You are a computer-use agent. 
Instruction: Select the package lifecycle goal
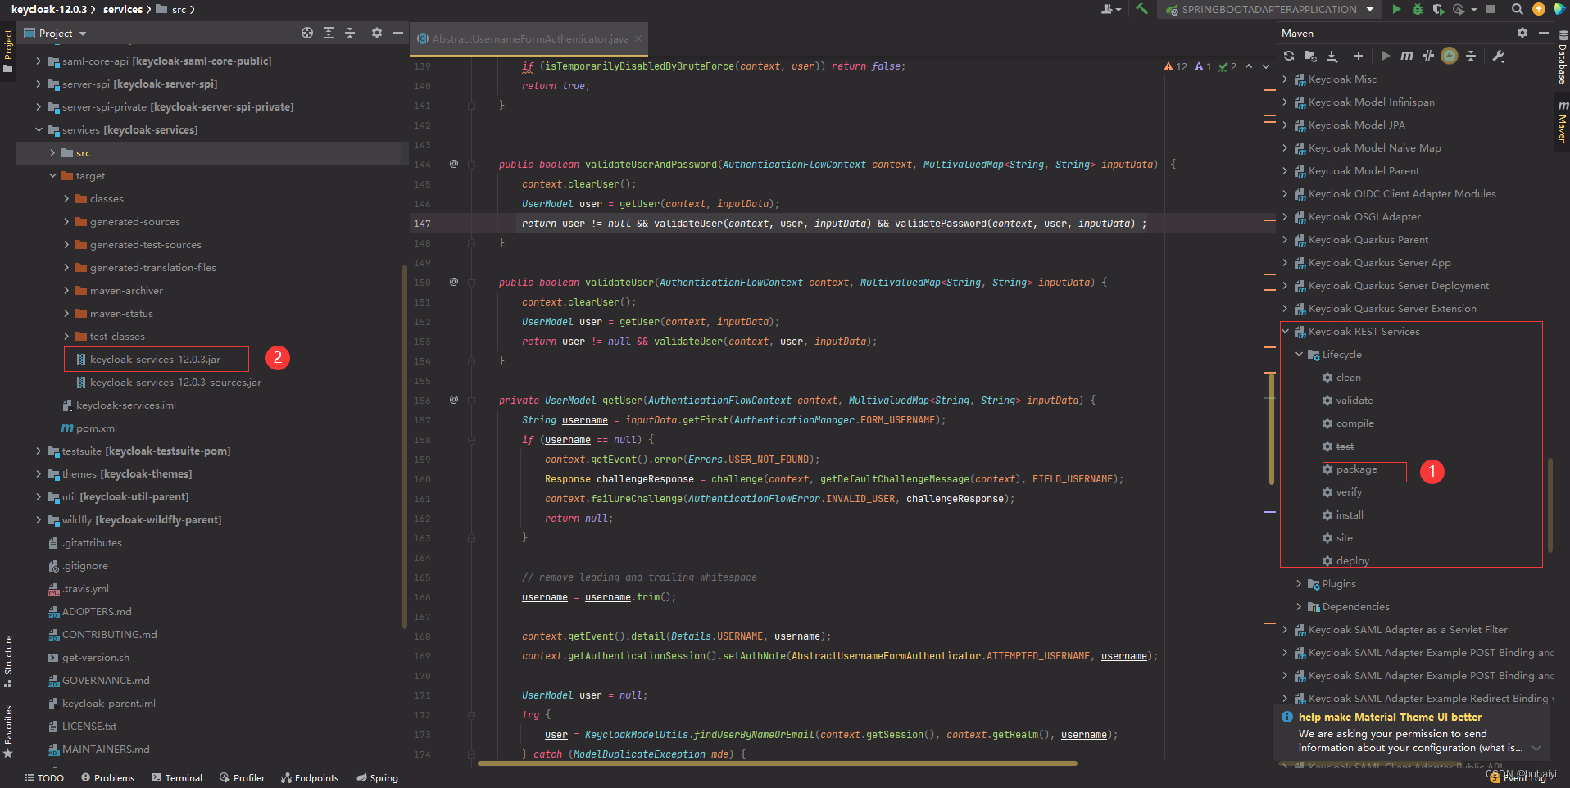[x=1356, y=469]
